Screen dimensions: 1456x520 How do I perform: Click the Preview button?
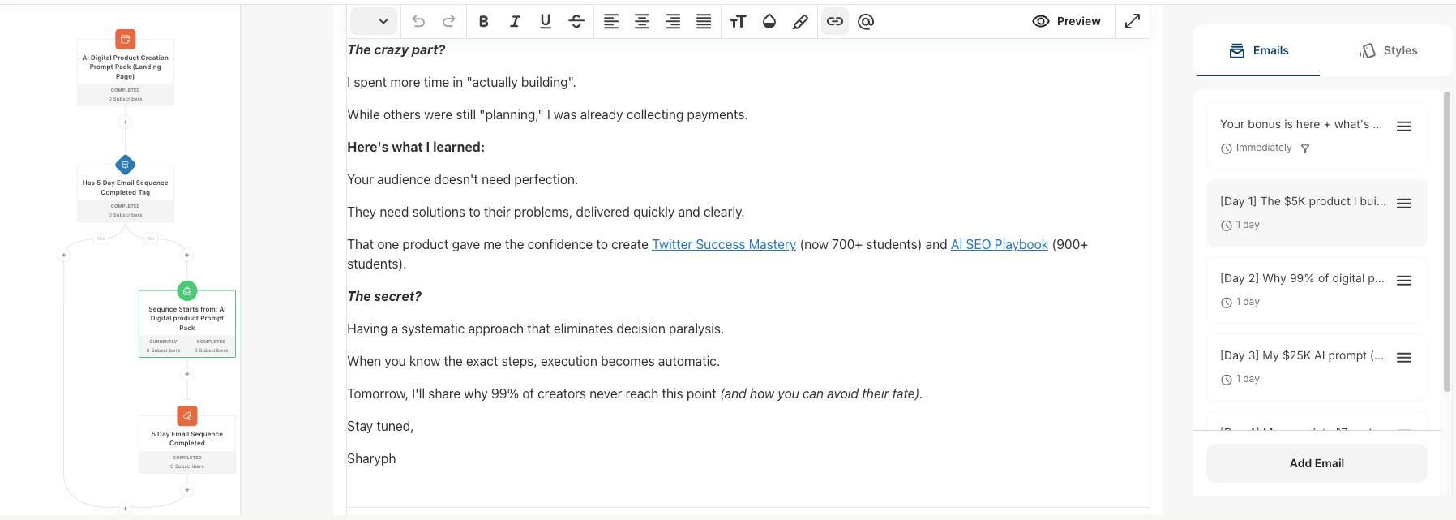click(x=1066, y=21)
